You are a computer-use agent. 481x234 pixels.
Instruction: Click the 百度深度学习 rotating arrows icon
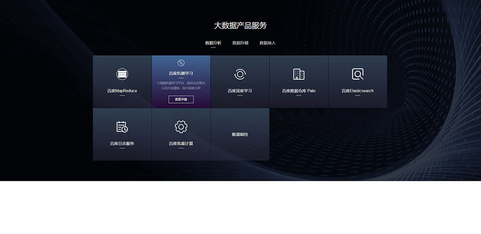coord(240,74)
